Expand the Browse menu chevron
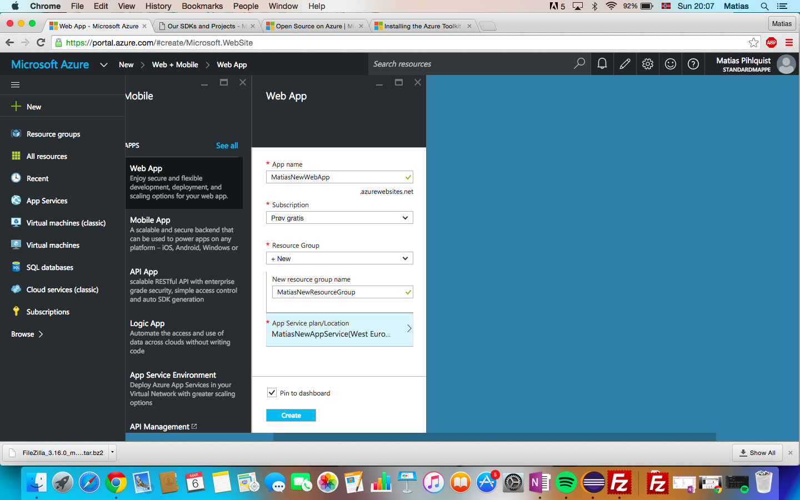The width and height of the screenshot is (800, 500). point(41,334)
